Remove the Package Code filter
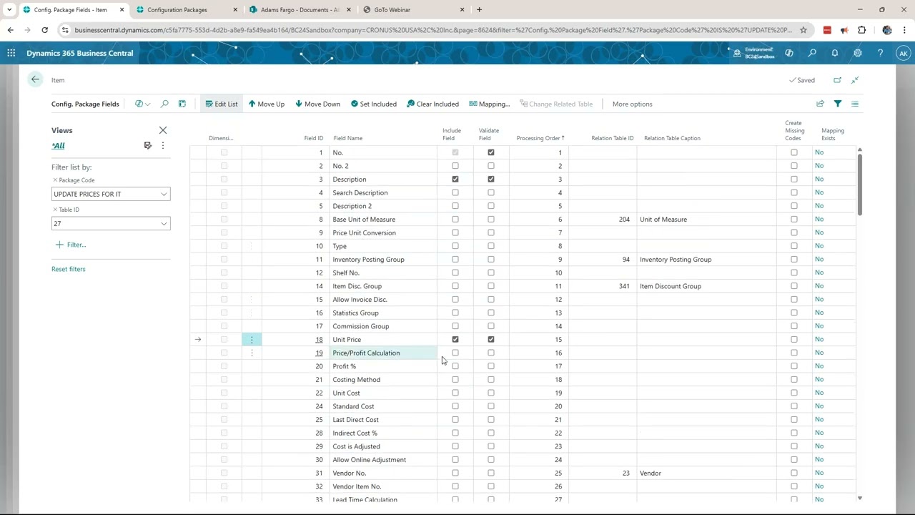Viewport: 915px width, 515px height. tap(55, 180)
